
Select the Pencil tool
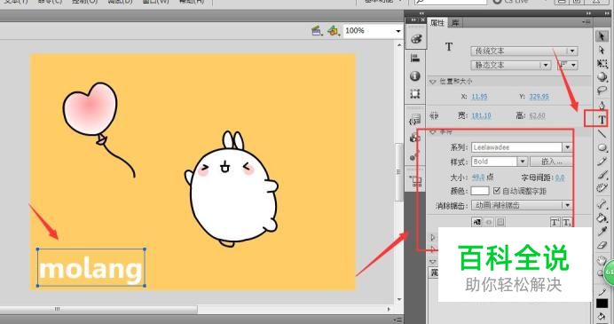[602, 161]
